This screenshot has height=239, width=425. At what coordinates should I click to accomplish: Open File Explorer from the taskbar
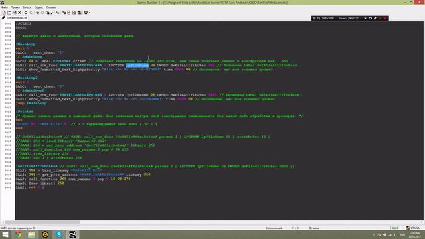tap(32, 234)
